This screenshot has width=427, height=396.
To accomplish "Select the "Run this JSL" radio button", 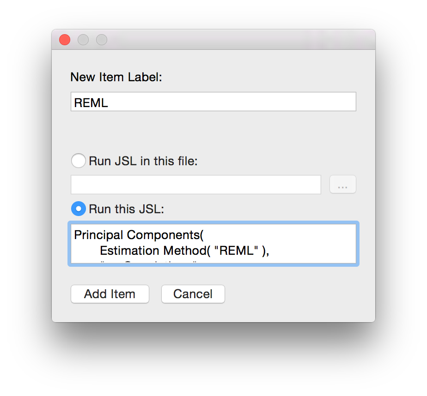I will pos(78,209).
